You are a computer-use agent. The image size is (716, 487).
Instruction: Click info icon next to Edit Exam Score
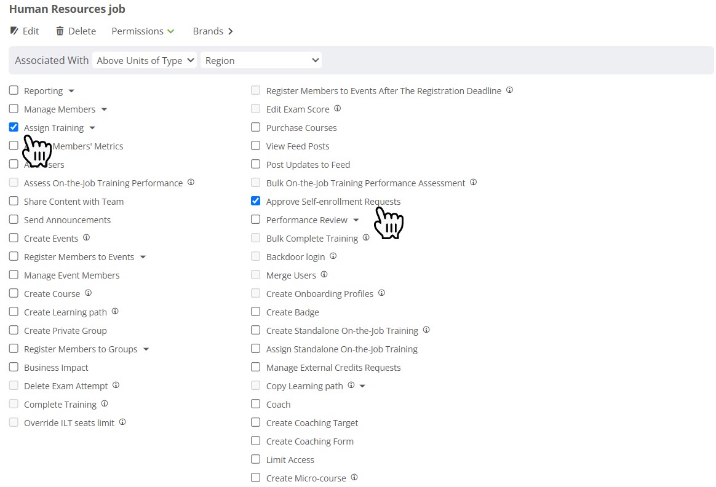point(337,109)
